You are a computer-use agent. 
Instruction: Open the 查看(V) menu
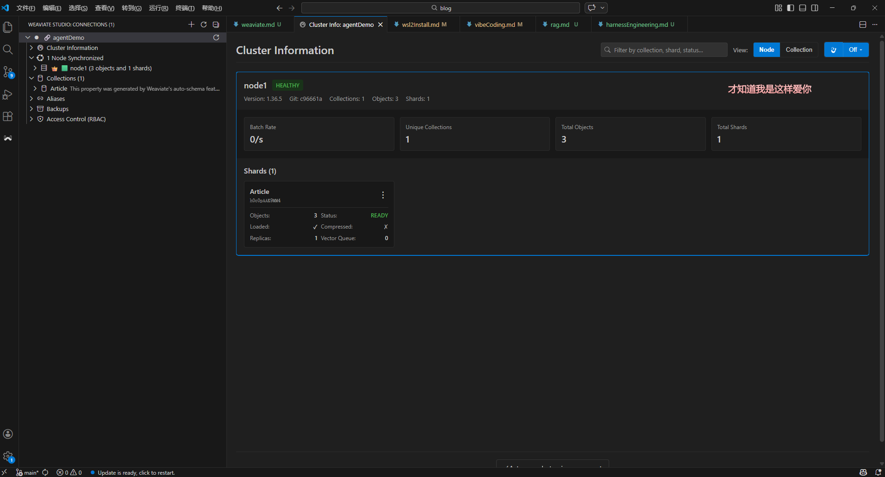[105, 8]
